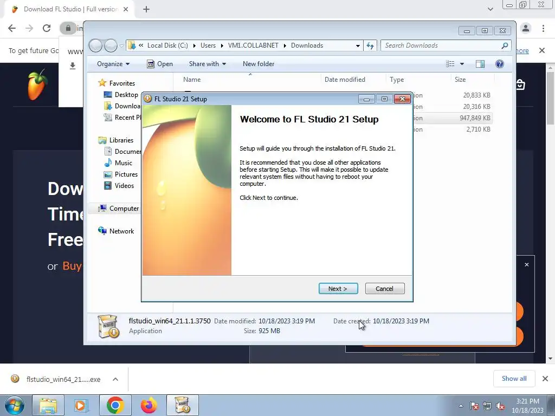Screen dimensions: 555x416
Task: Go back in Chrome browser
Action: (x=12, y=28)
